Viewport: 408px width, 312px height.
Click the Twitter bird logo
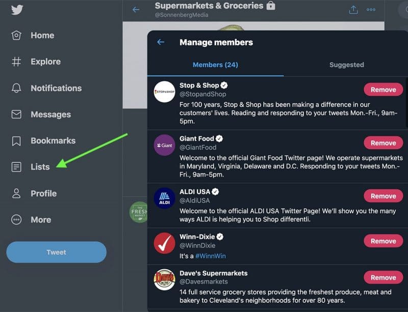click(x=15, y=9)
